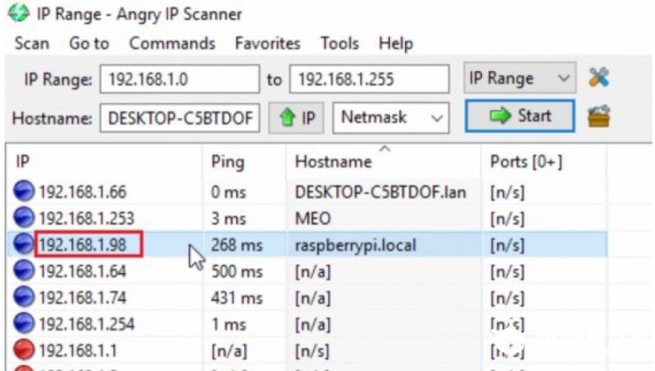Screen dimensions: 655x371
Task: Click the 431 ms ping value
Action: coord(237,297)
